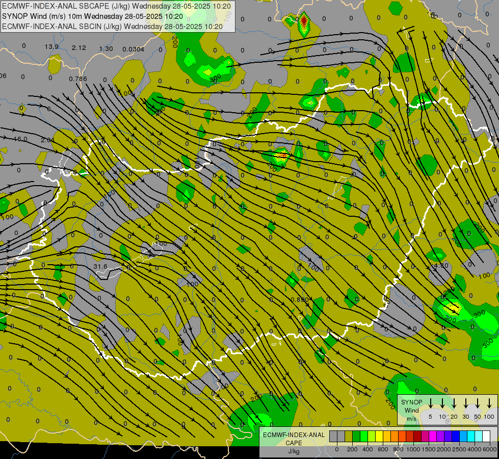
Task: Click the wind arrow above 20 in SYNOP legend
Action: click(x=454, y=403)
